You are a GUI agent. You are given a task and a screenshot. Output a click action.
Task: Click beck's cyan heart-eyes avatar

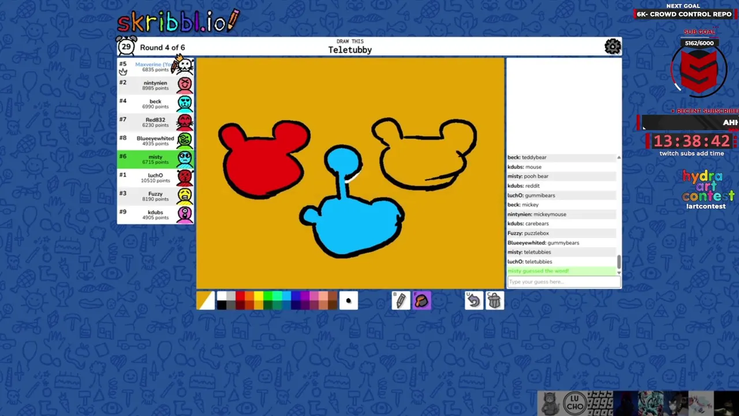tap(185, 103)
